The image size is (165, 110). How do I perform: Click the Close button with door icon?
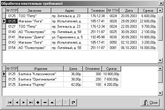click(x=150, y=102)
